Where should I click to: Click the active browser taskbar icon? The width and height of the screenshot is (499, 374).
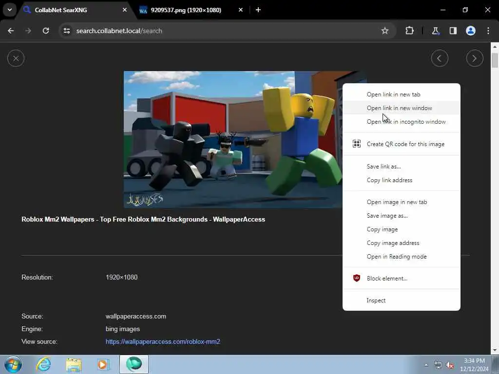tap(134, 364)
